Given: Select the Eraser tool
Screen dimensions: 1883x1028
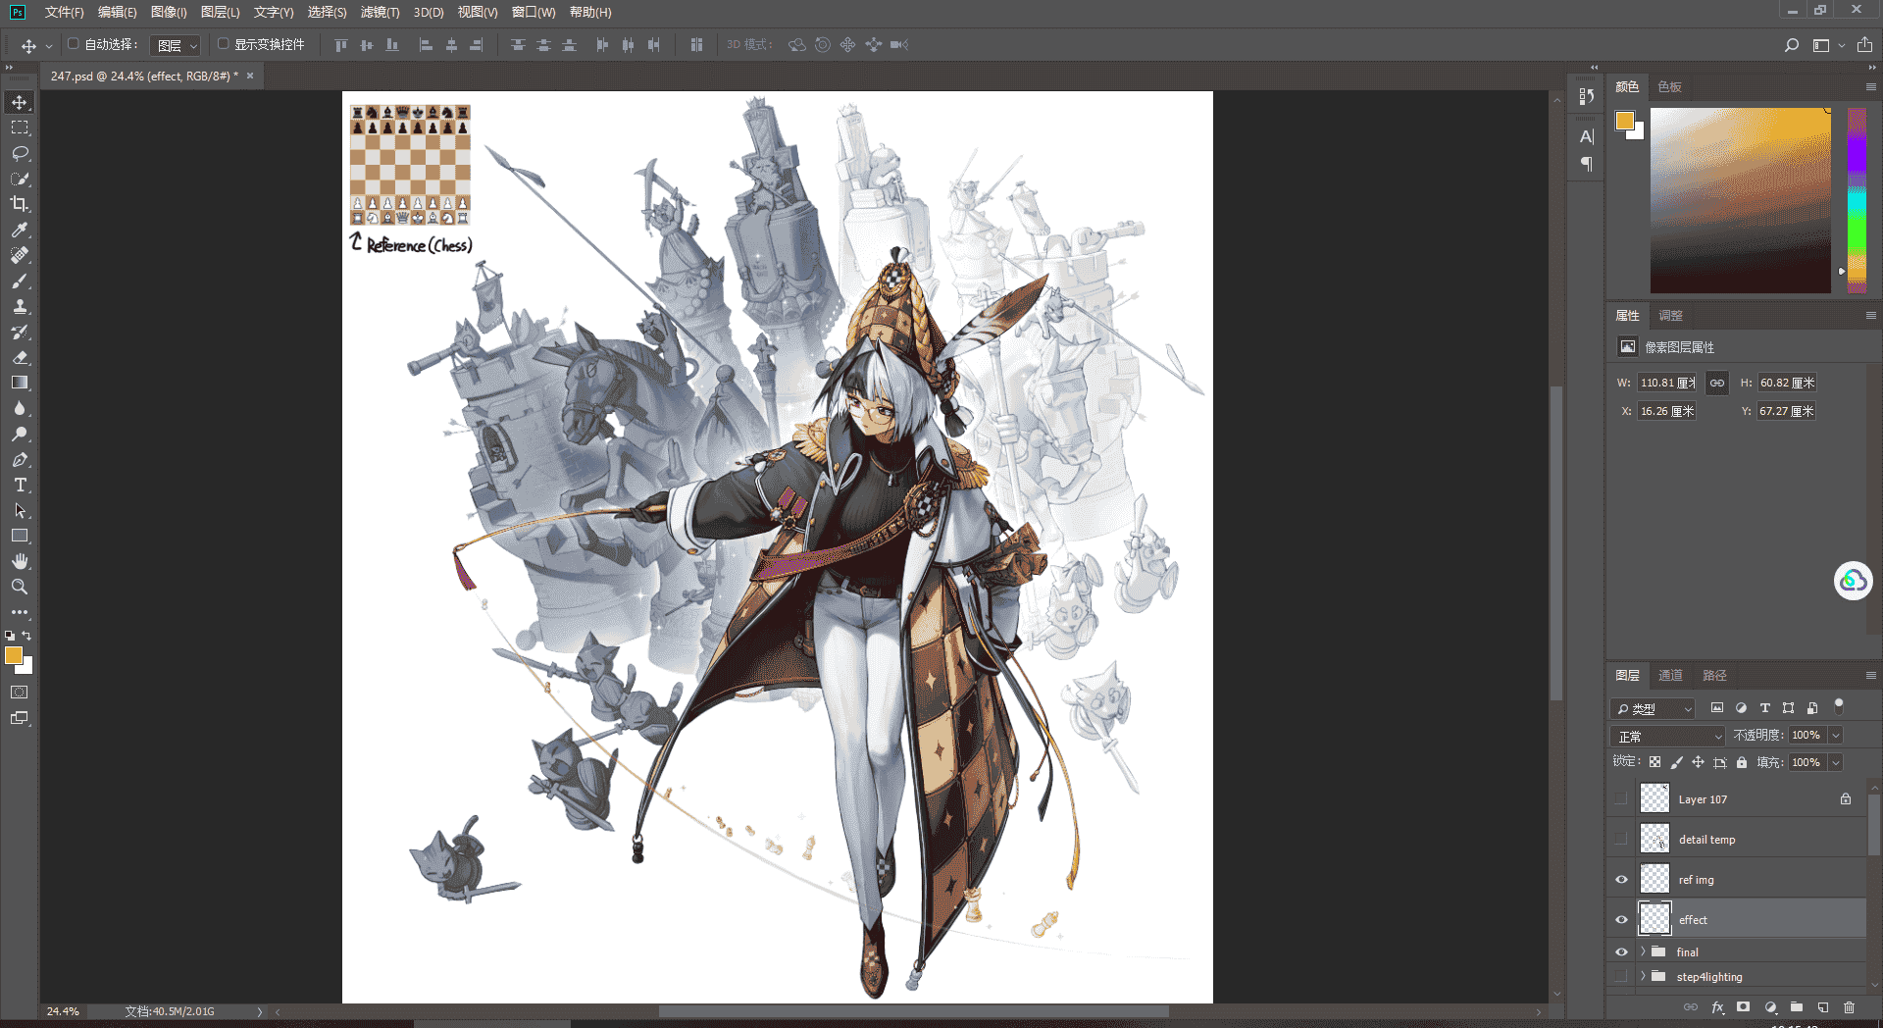Looking at the screenshot, I should [20, 357].
